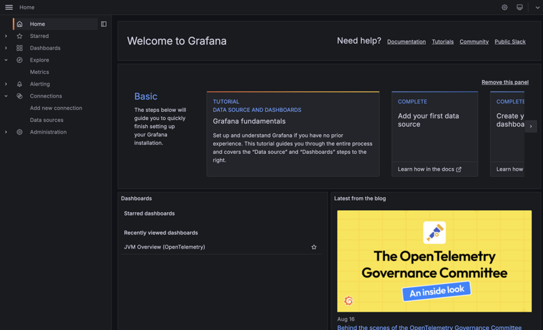Expand the Administration section chevron
The image size is (543, 330).
(x=6, y=132)
